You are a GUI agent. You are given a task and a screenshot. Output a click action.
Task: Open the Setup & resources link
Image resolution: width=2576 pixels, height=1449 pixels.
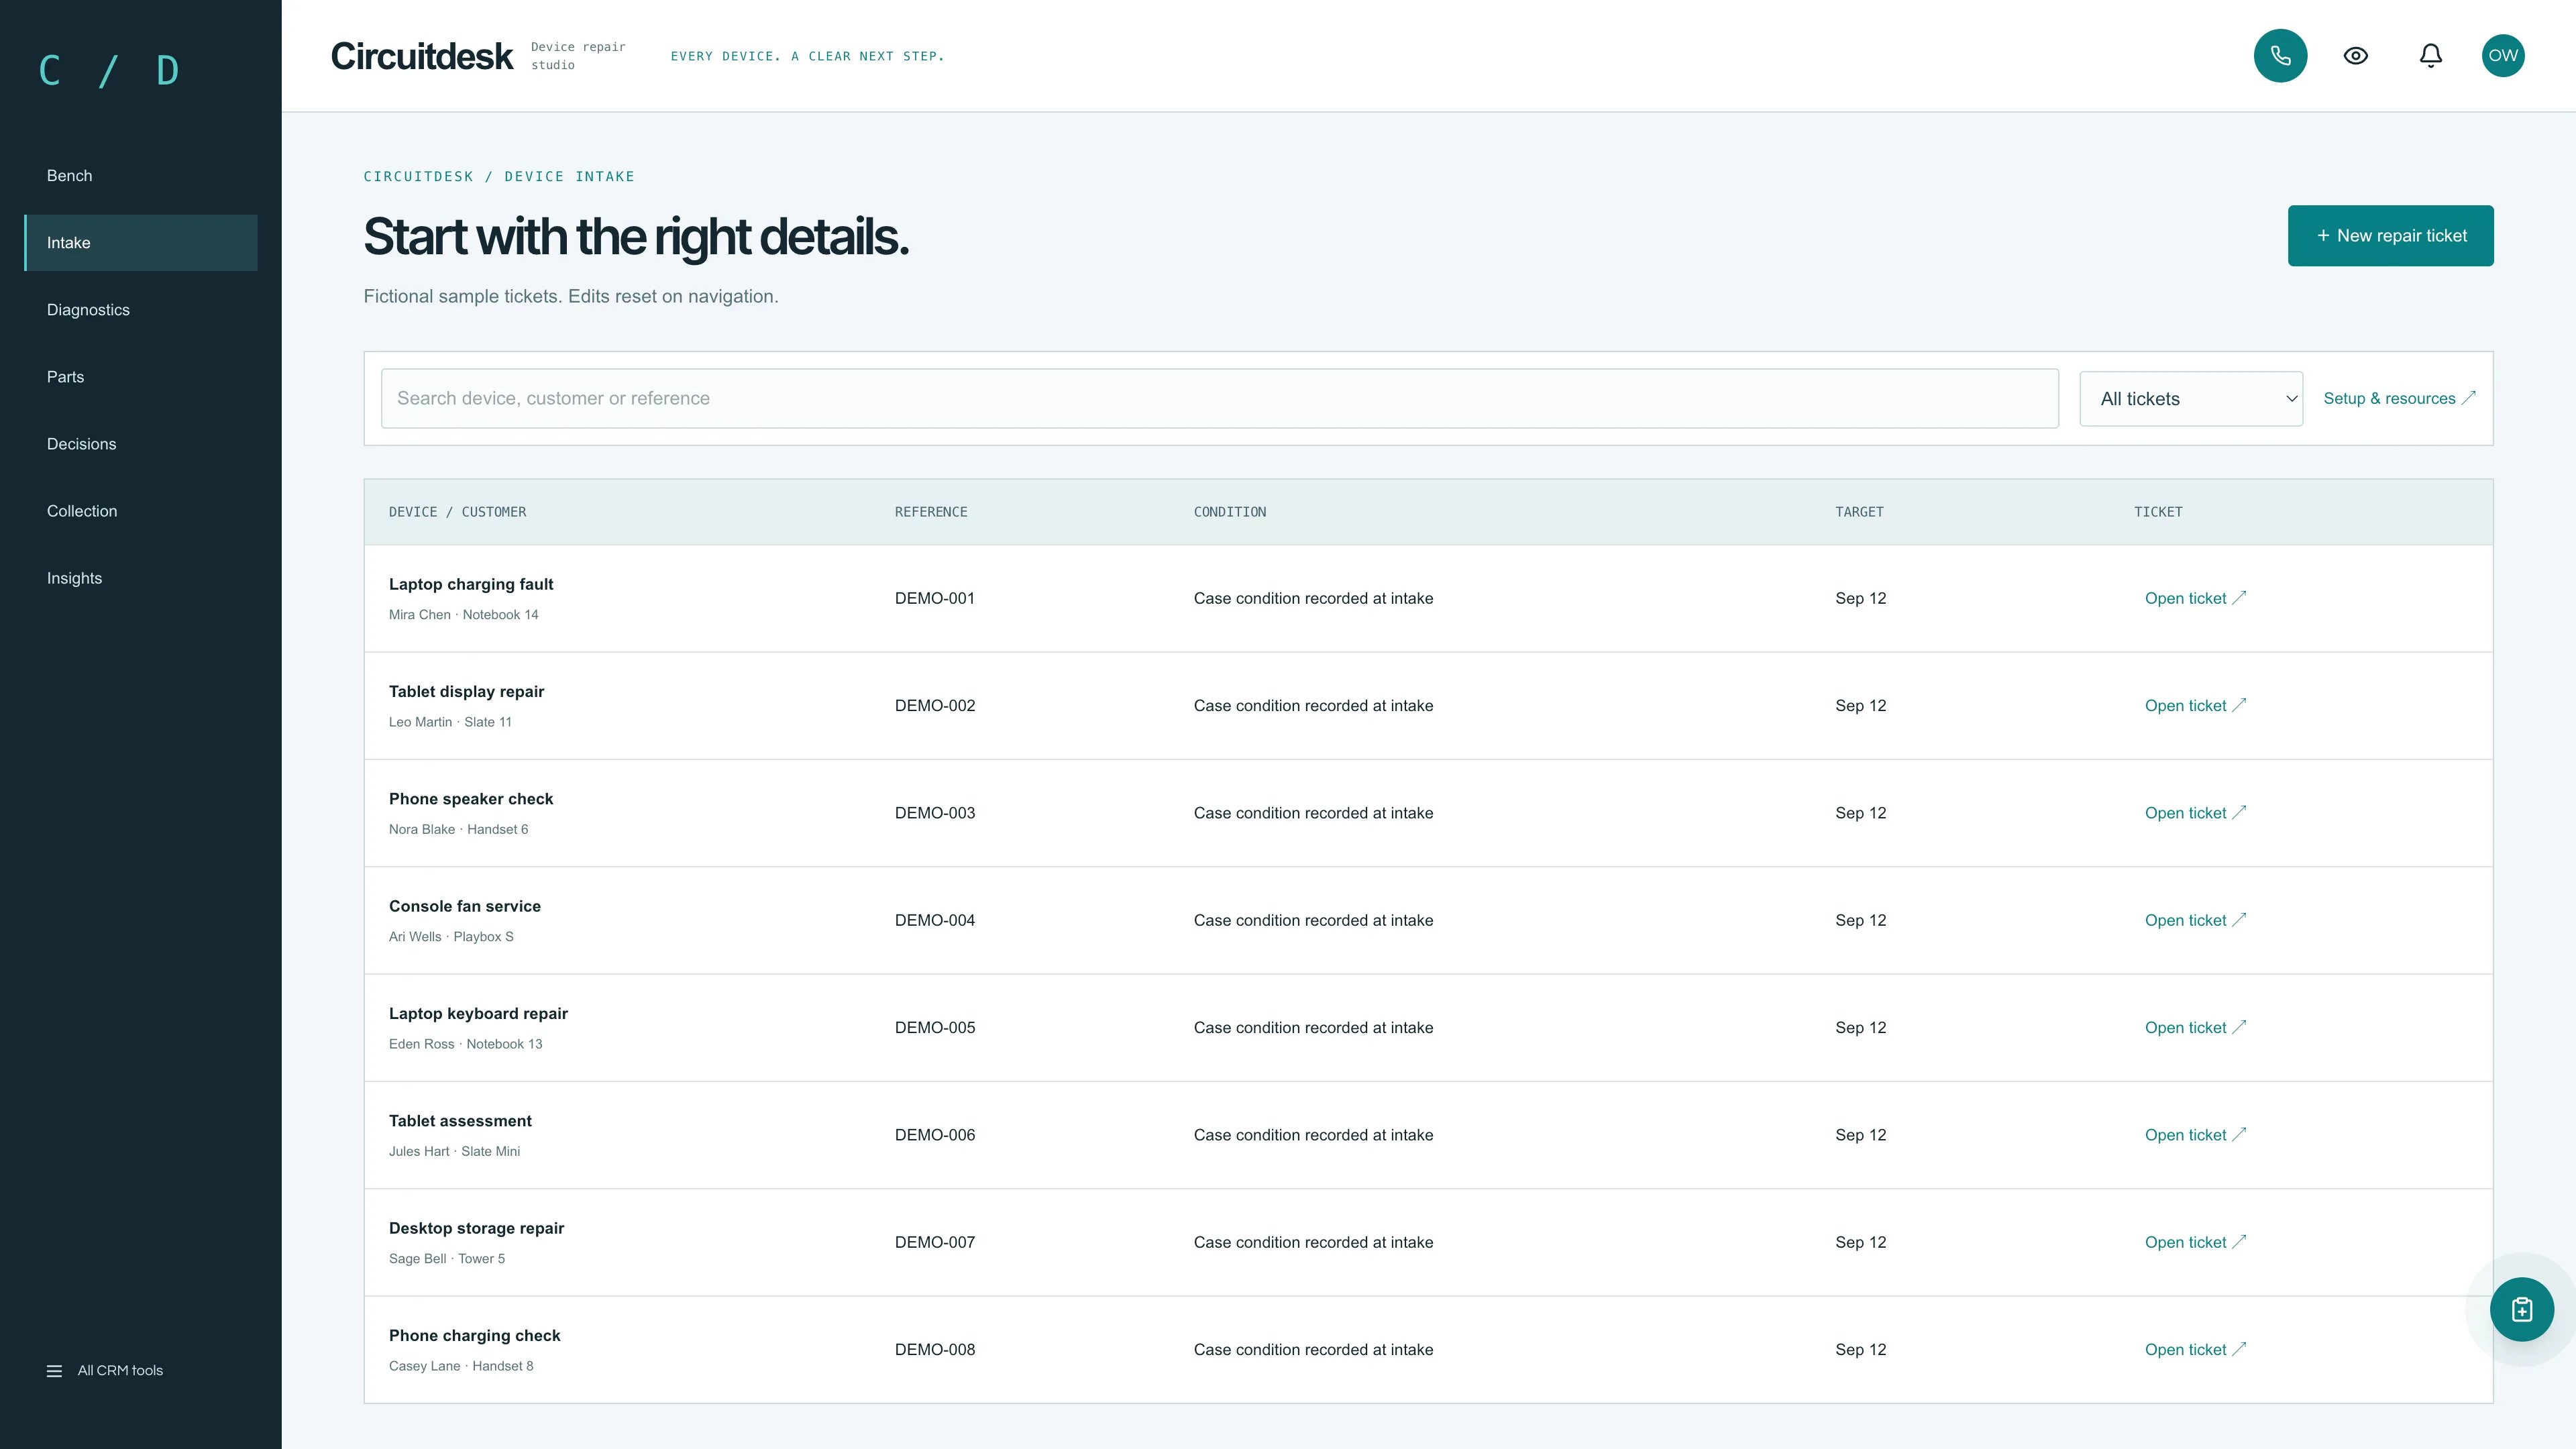2399,399
